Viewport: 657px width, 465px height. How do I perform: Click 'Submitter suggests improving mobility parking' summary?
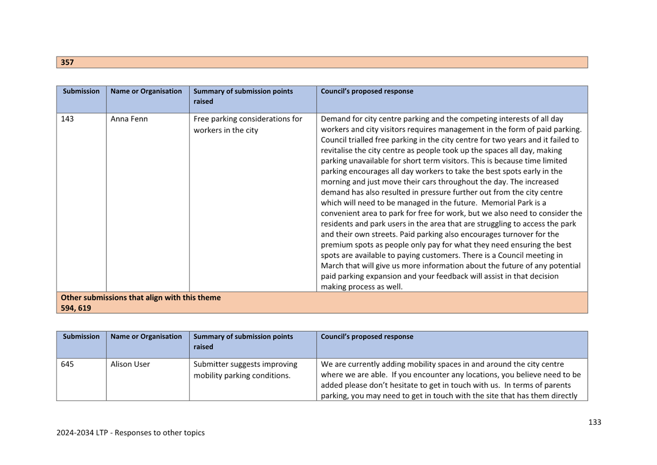245,370
